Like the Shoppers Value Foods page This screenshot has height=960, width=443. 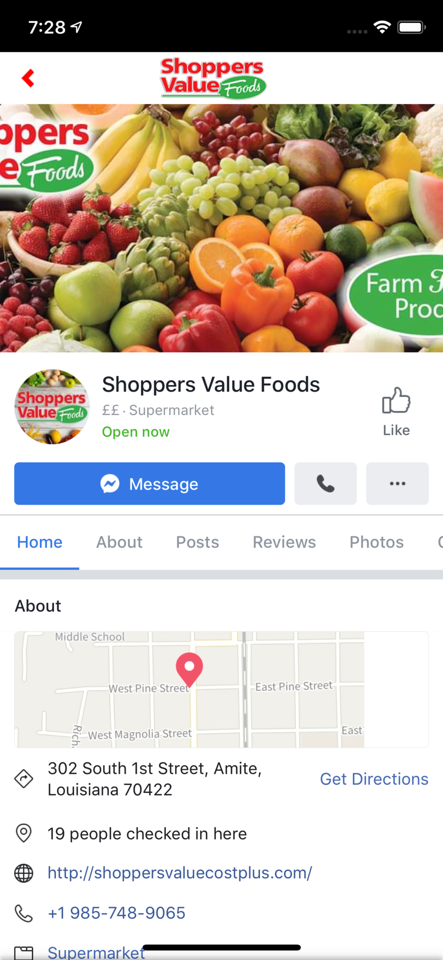click(x=396, y=411)
